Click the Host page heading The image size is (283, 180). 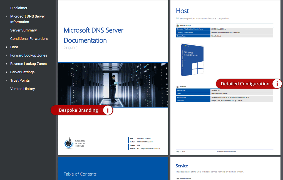(182, 11)
